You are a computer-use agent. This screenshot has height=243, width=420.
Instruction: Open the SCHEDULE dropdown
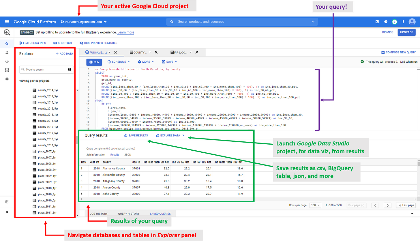tap(119, 62)
